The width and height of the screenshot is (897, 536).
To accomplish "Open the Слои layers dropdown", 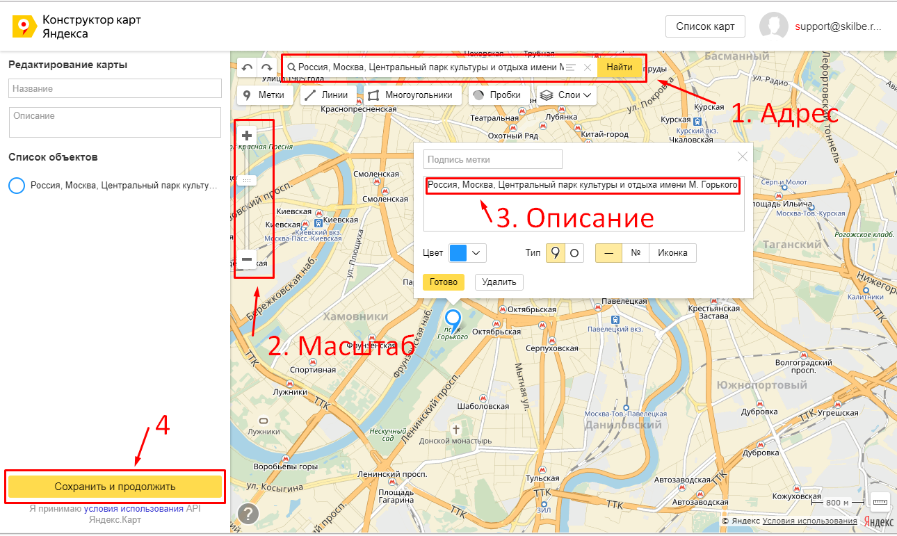I will [565, 95].
